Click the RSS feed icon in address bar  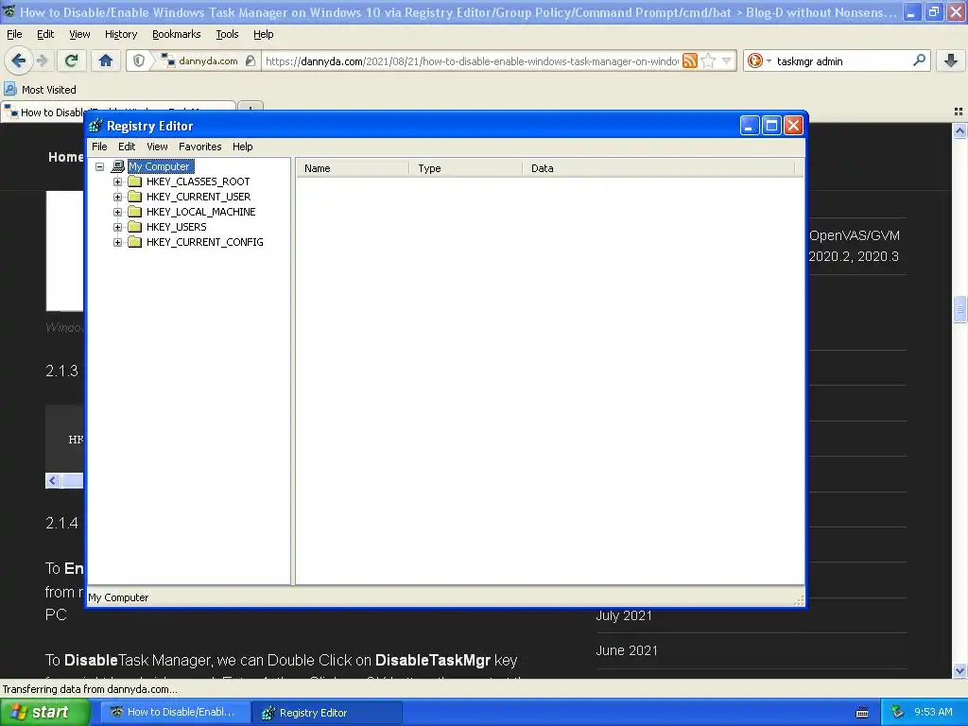[689, 60]
